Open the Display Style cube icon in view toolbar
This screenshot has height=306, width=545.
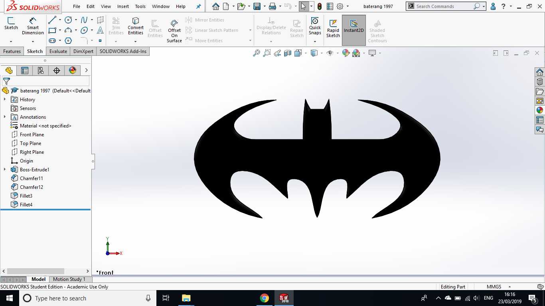click(x=314, y=53)
